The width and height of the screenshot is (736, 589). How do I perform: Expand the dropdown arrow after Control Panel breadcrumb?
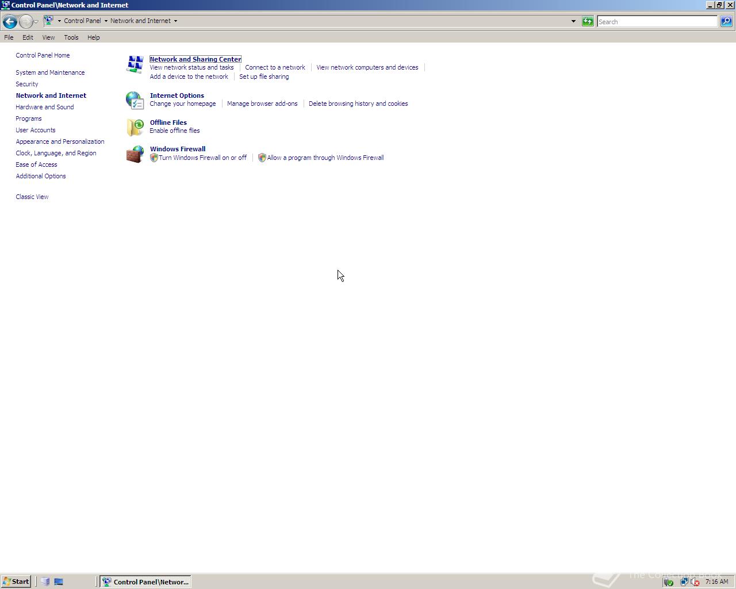[106, 21]
